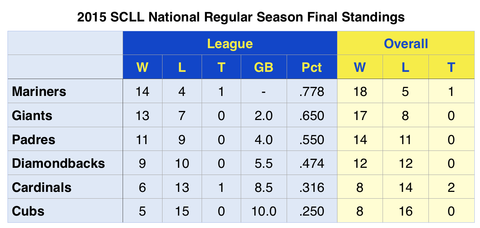Screen dimensions: 480x228
Task: Click the Giants 2.0 games-behind cell
Action: click(x=263, y=115)
